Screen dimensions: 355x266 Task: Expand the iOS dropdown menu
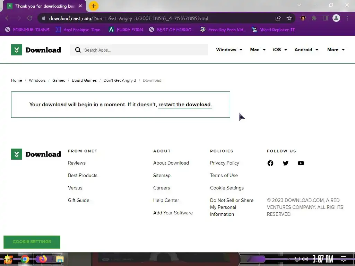point(280,50)
